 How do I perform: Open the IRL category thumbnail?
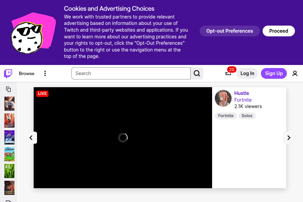coord(9,171)
